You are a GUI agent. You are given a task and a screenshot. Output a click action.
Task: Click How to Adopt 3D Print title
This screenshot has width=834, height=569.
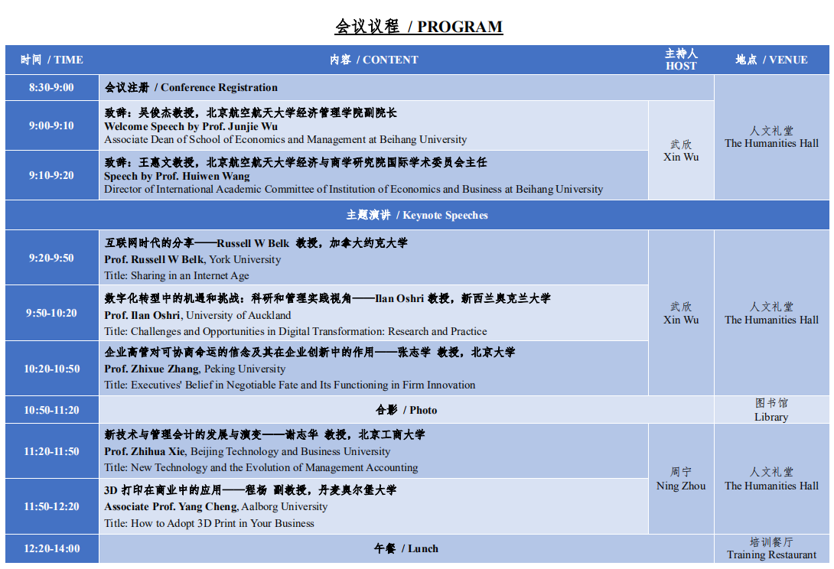[x=210, y=523]
